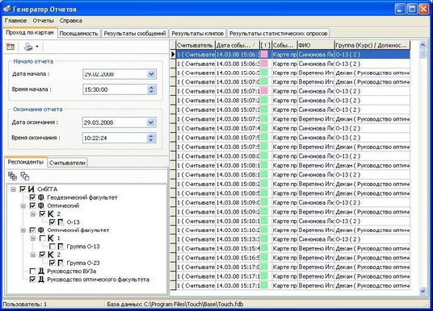433x311 pixels.
Task: Click the Ф icon of Геодезический факультет
Action: point(41,197)
